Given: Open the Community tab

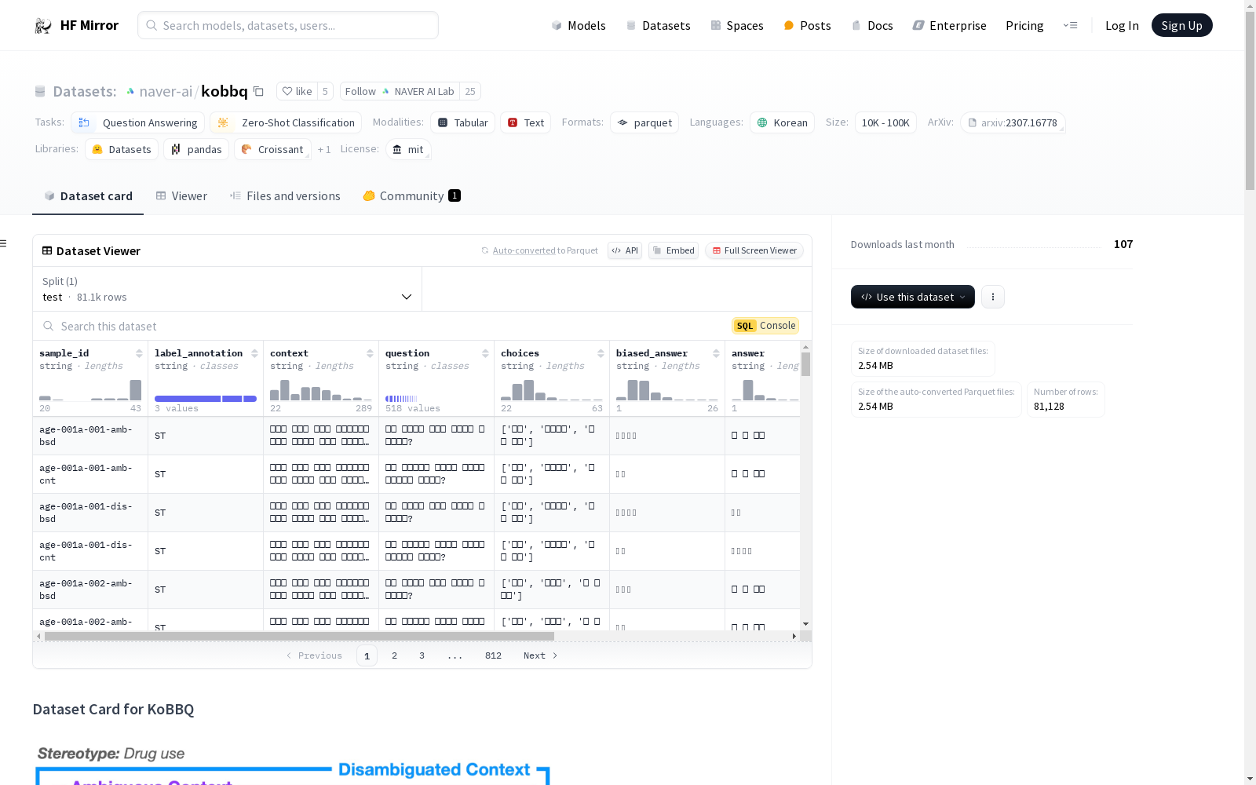Looking at the screenshot, I should (x=411, y=195).
